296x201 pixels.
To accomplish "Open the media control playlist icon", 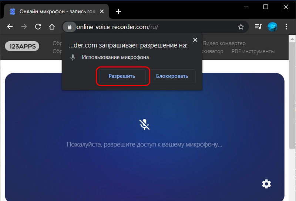I will tap(258, 27).
